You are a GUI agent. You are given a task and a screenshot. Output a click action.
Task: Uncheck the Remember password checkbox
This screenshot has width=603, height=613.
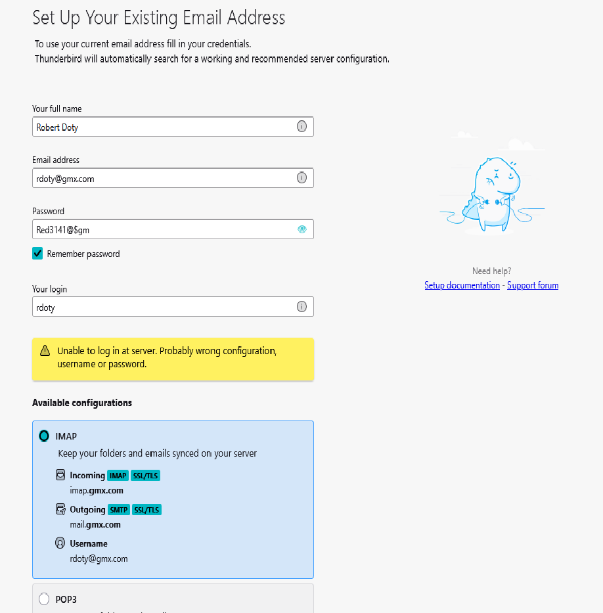click(37, 254)
